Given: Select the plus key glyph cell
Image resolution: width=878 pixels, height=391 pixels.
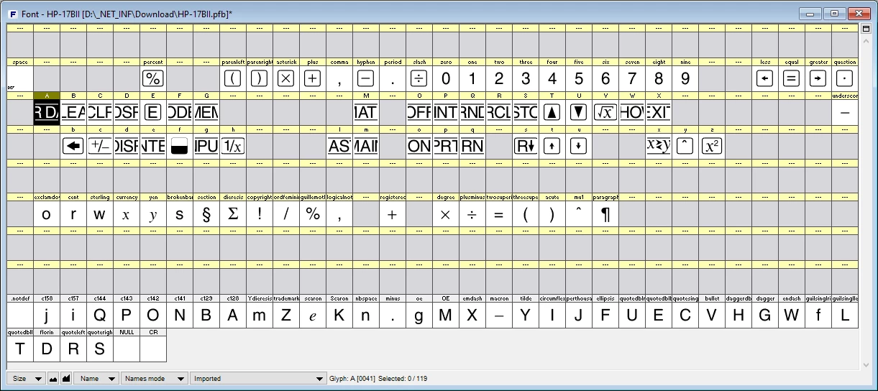Looking at the screenshot, I should (x=313, y=78).
